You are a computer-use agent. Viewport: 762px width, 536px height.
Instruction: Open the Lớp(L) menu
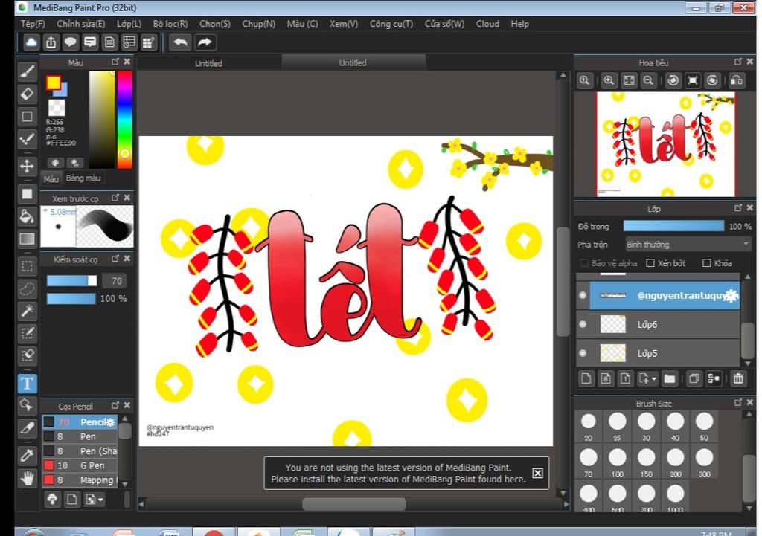129,24
